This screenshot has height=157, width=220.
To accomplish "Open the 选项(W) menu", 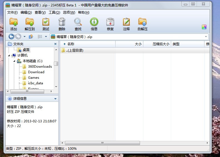I will (x=69, y=12).
